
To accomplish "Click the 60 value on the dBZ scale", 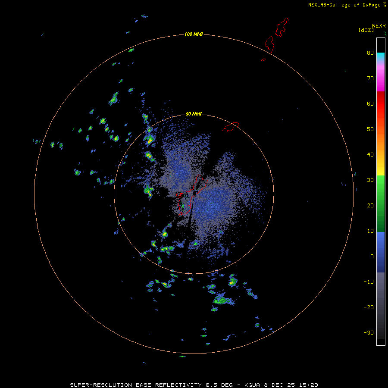I will (370, 103).
